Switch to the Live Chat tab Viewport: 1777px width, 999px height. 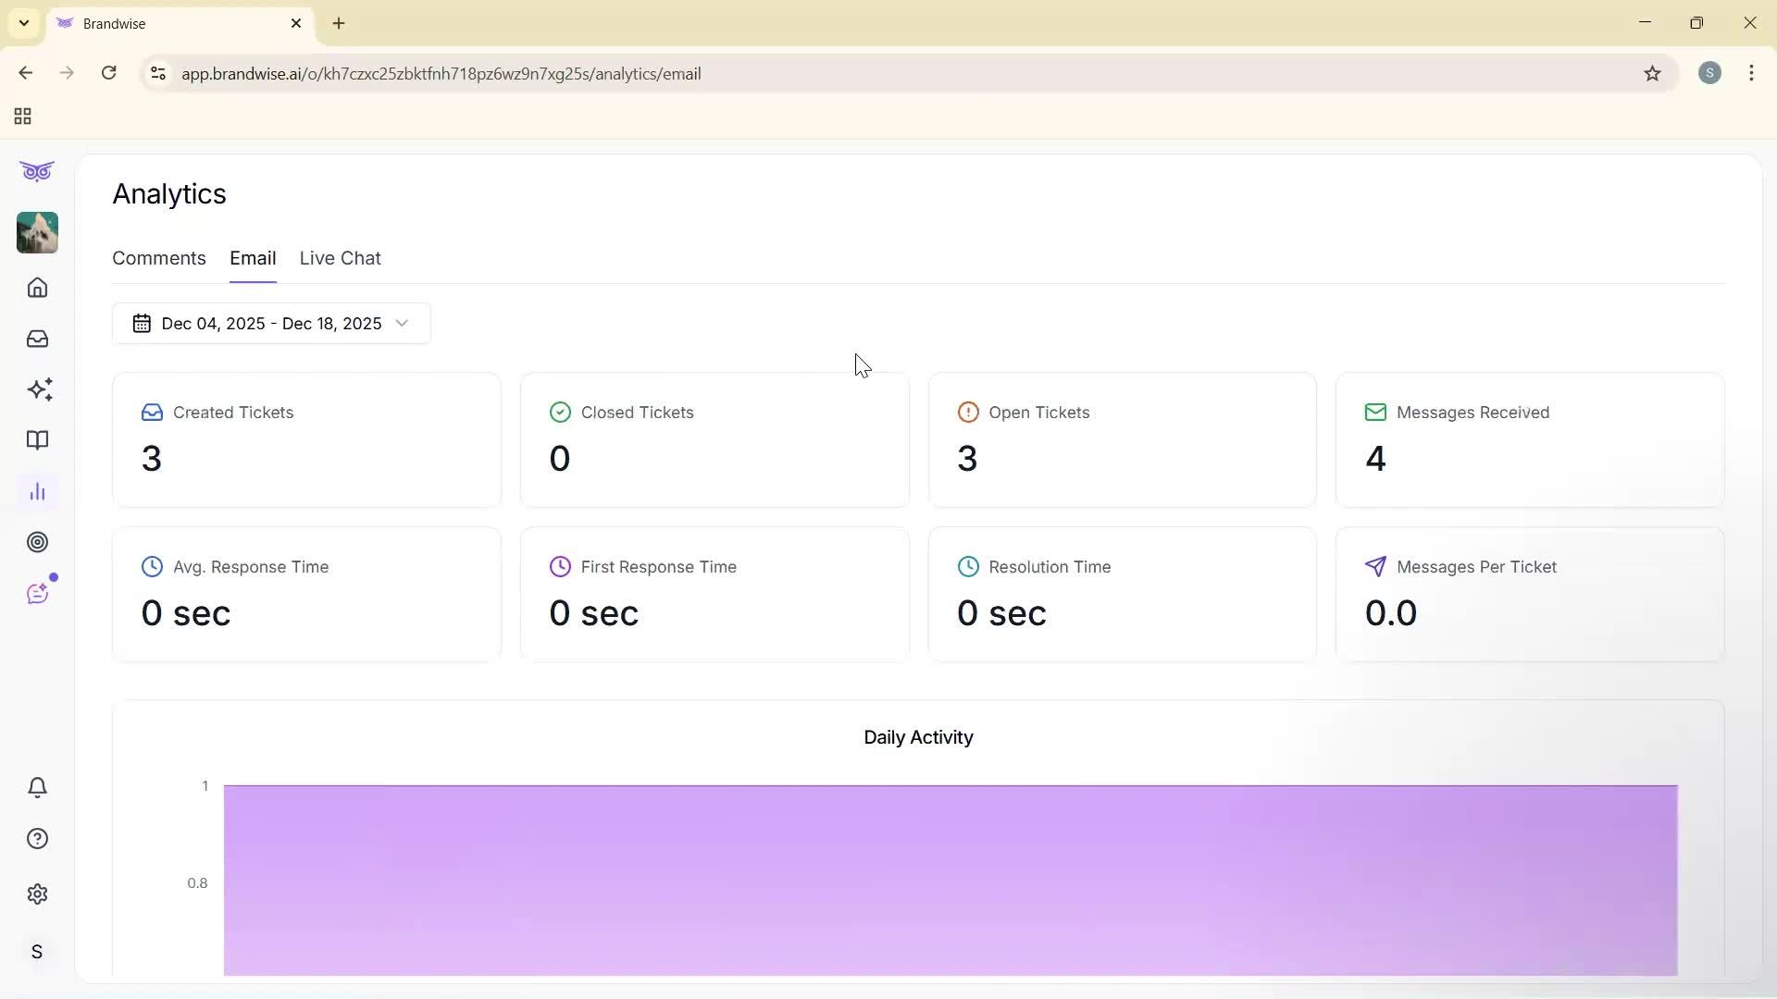tap(340, 259)
